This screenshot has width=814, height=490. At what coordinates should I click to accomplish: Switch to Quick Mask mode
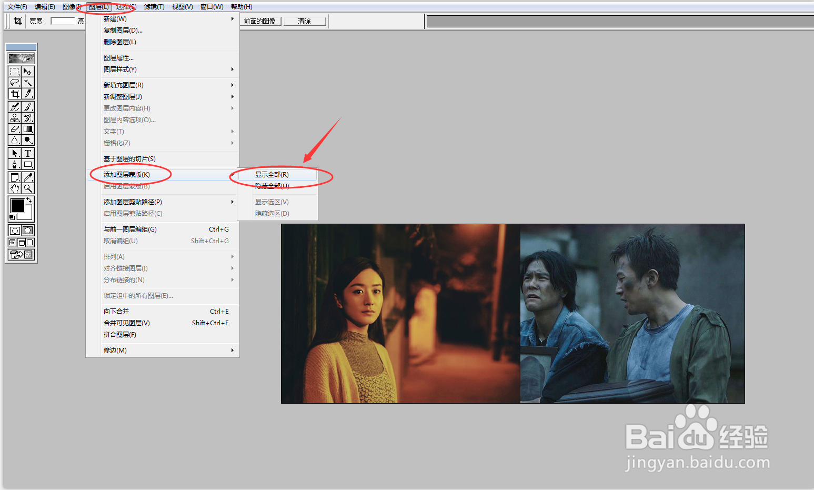28,231
